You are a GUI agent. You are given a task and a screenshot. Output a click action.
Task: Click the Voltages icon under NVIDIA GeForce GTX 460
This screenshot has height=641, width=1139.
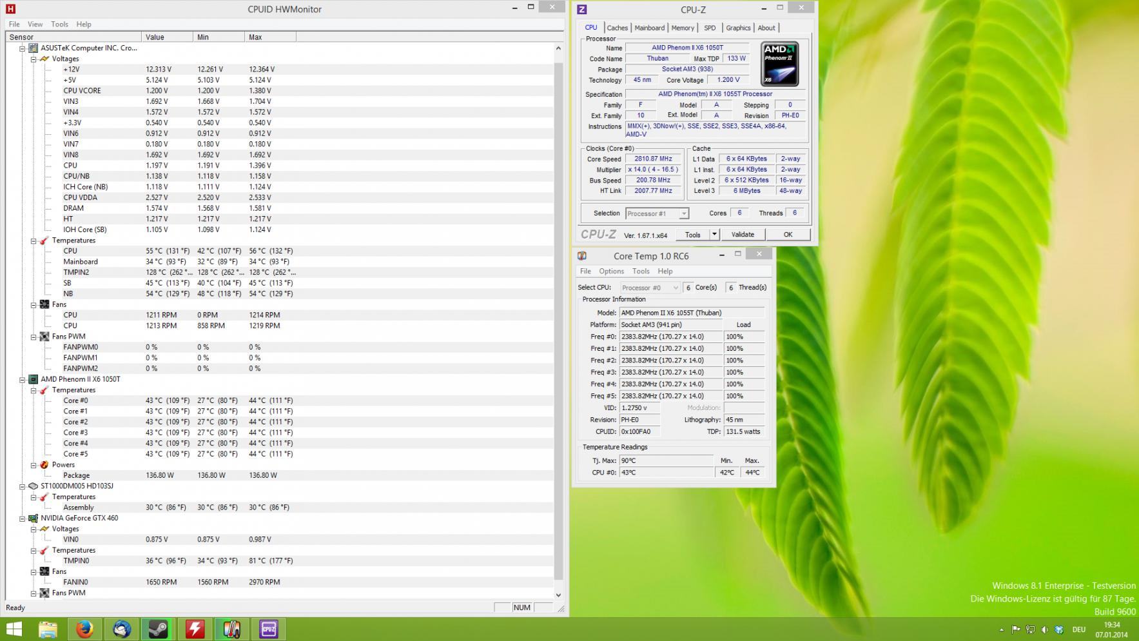[44, 529]
